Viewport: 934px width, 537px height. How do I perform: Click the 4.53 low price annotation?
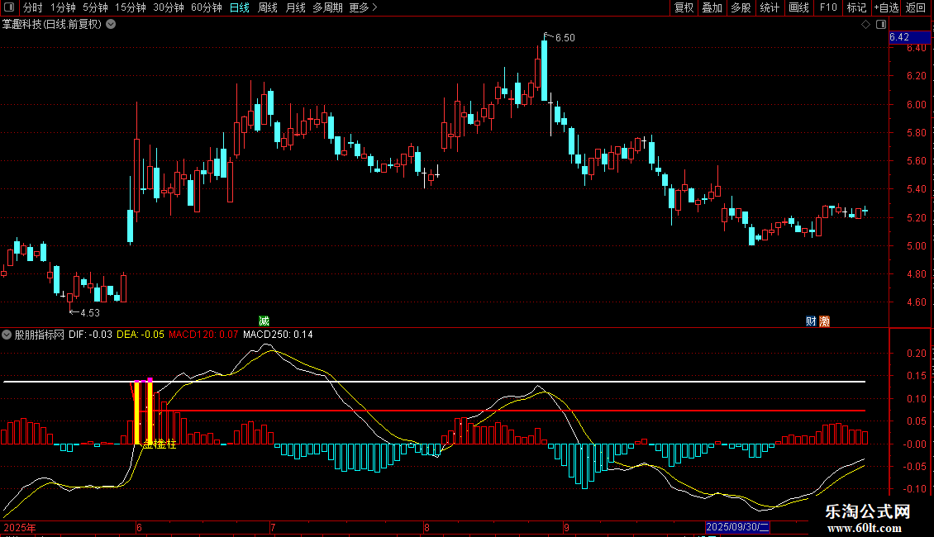click(90, 312)
